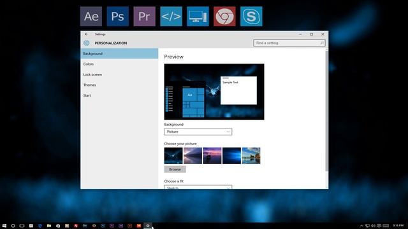
Task: Click the touch keyboard tray icon
Action: pos(386,226)
